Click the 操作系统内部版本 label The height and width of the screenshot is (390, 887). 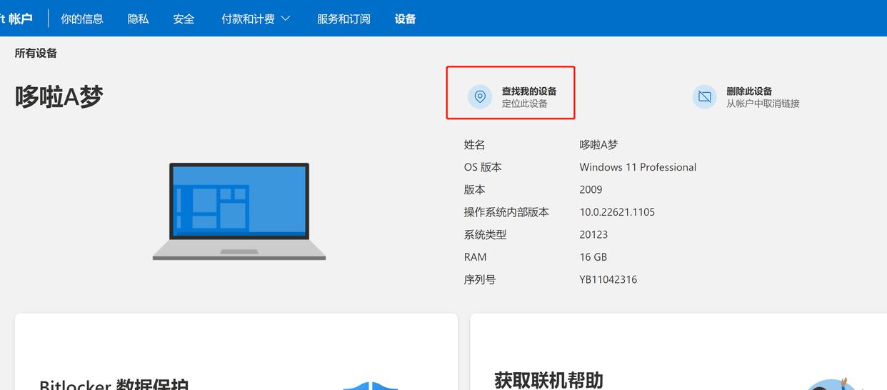click(x=506, y=212)
